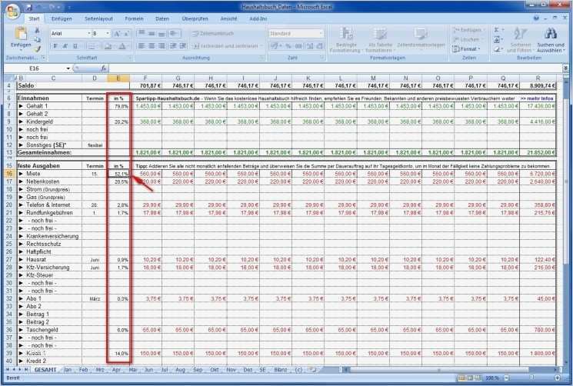Click the top vertical align icon
This screenshot has height=386, width=573.
[x=142, y=33]
